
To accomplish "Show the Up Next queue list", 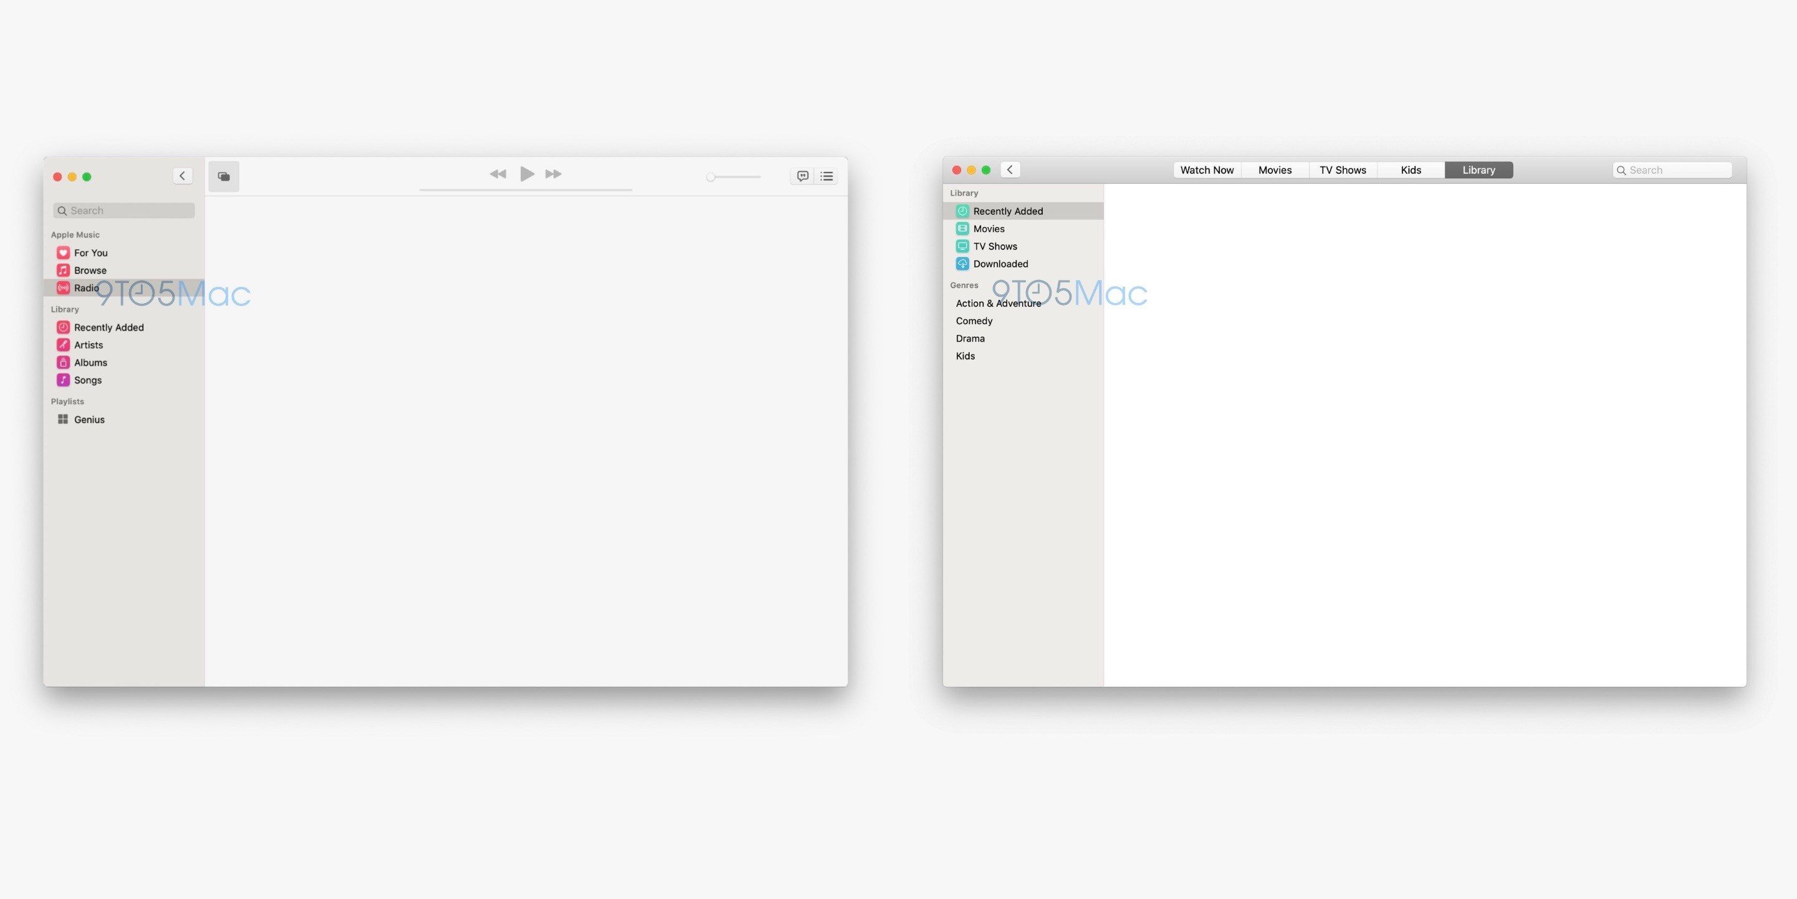I will pyautogui.click(x=827, y=176).
